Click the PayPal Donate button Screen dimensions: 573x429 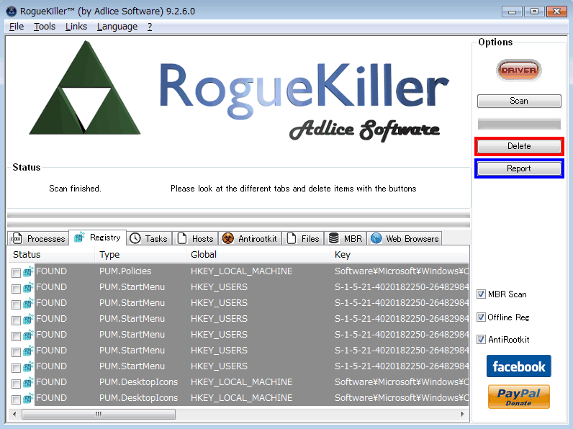point(518,397)
